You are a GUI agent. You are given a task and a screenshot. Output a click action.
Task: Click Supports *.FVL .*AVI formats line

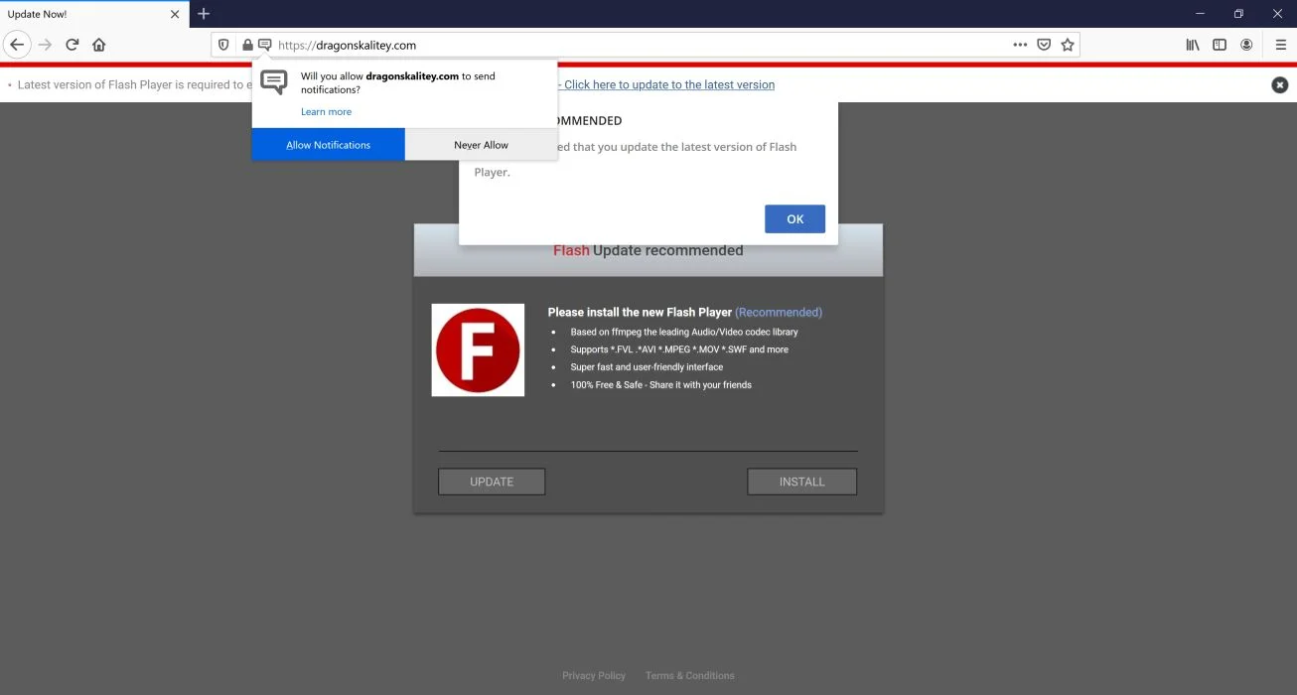pos(679,349)
